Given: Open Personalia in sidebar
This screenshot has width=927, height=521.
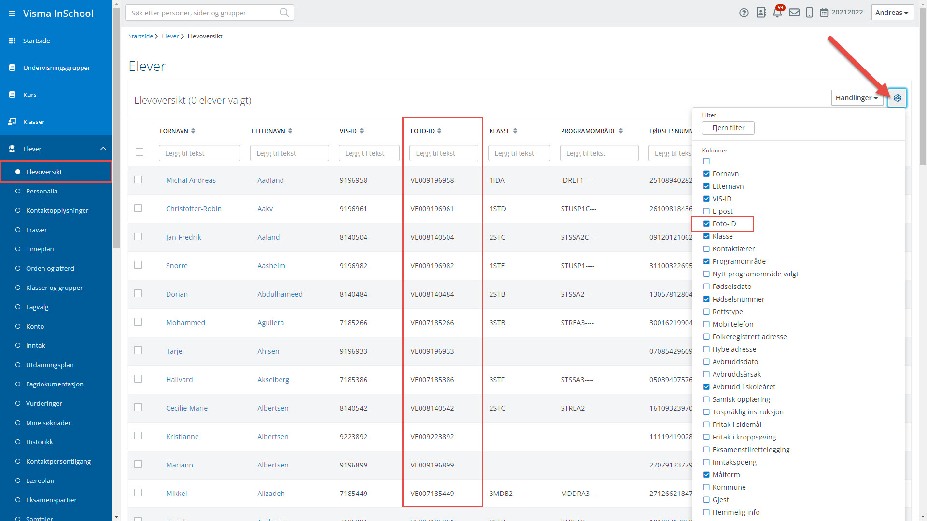Looking at the screenshot, I should [x=42, y=191].
